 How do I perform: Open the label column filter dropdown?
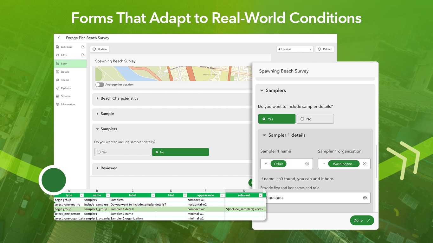[153, 196]
